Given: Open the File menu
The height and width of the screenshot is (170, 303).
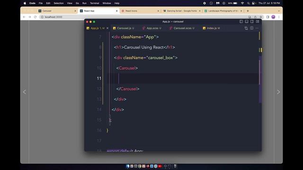Looking at the screenshot, I should coord(41,3).
